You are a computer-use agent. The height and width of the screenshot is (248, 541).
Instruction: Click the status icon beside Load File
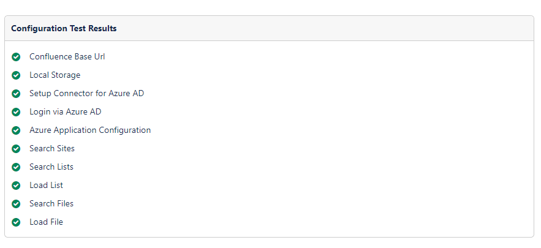coord(16,222)
